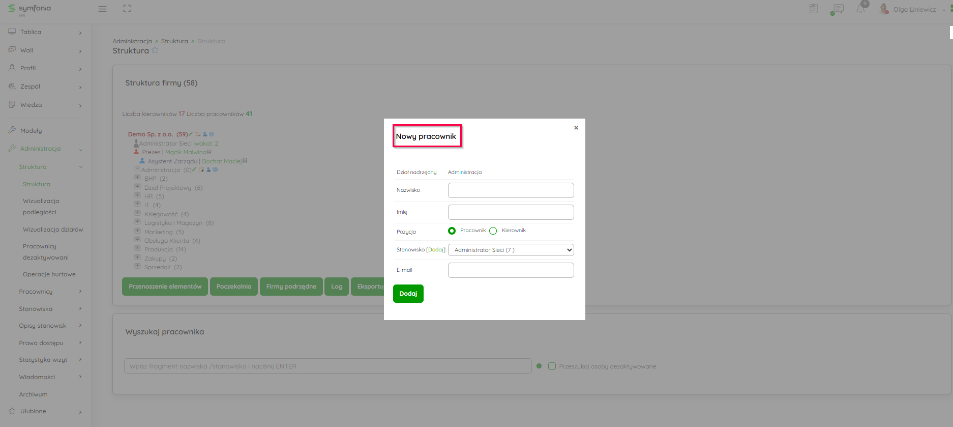Enable Przeszukaj osoby dezaktywowane checkbox
This screenshot has height=427, width=953.
click(x=552, y=366)
